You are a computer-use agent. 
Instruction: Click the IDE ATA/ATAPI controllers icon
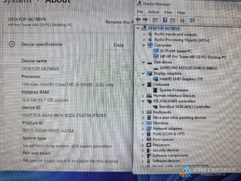pyautogui.click(x=149, y=101)
